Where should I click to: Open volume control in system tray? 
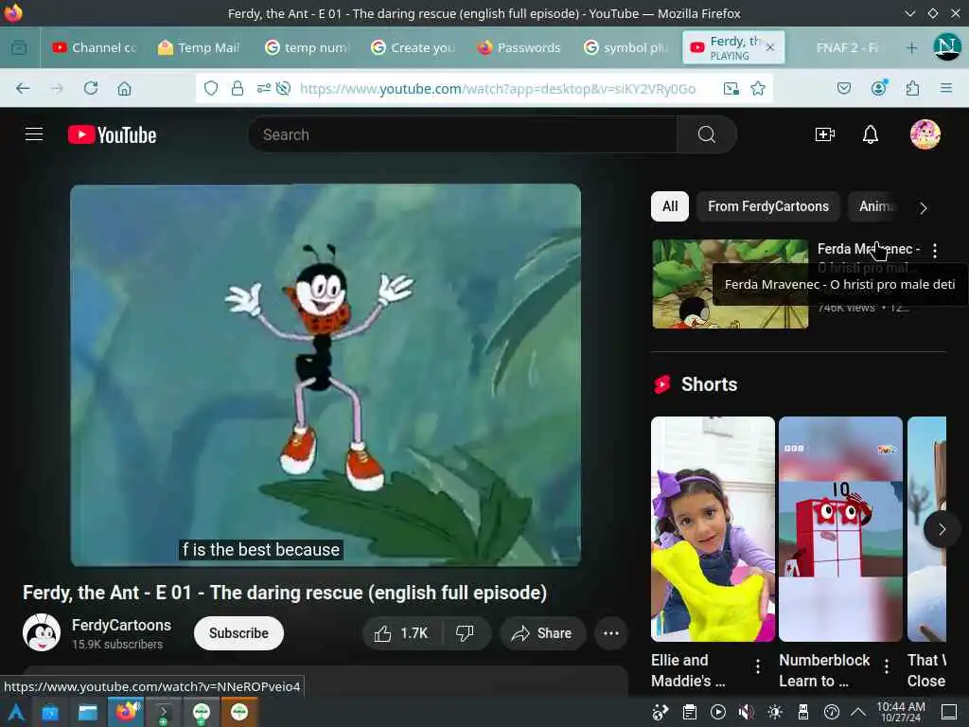point(747,712)
